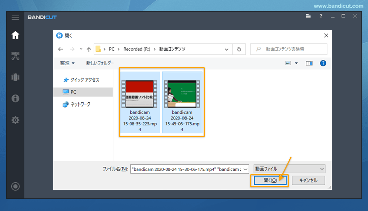Select the Join mode sidebar icon
Viewport: 368px width, 211px height.
point(15,77)
